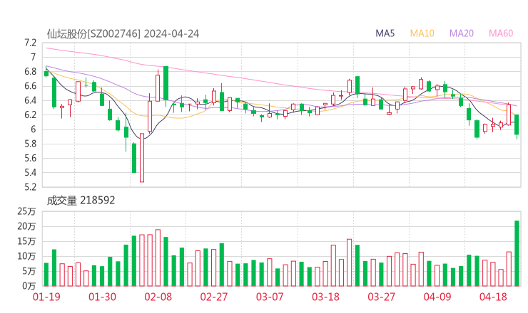Click the 15万 volume axis label

coord(26,241)
